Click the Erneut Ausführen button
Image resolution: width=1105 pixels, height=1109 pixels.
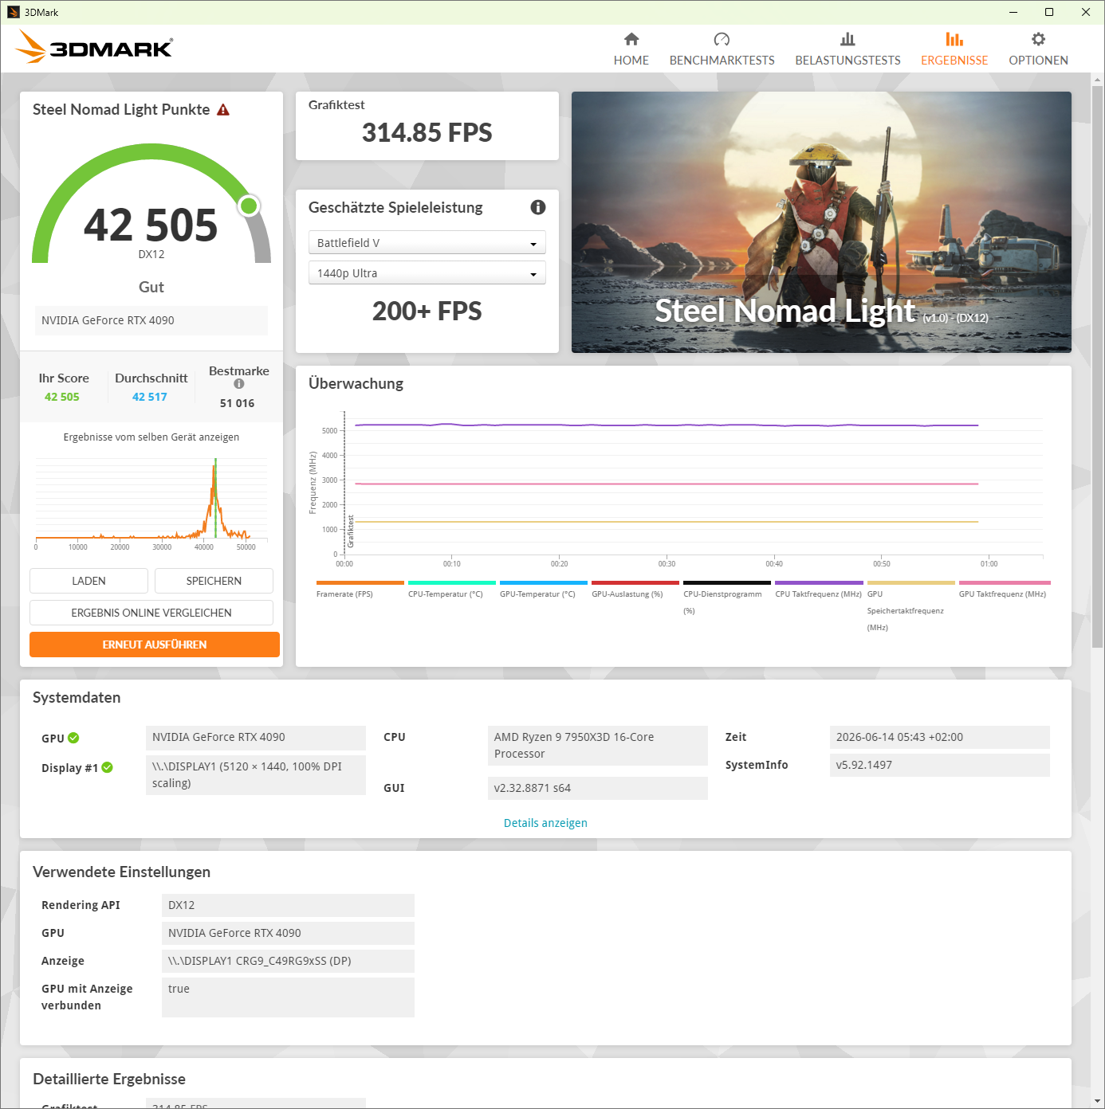tap(155, 645)
